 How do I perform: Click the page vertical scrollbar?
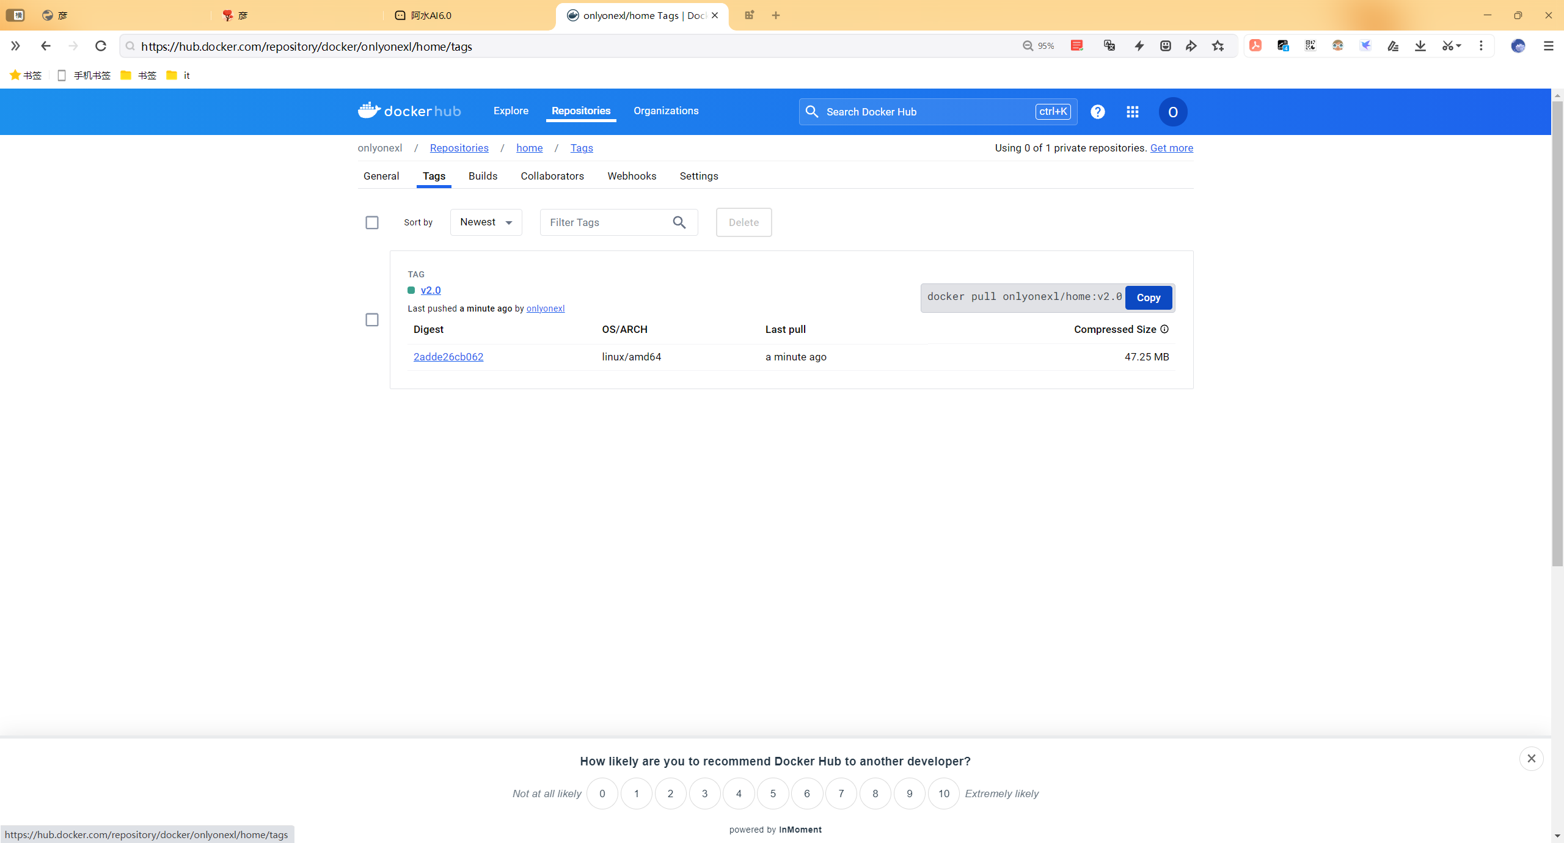(1558, 333)
